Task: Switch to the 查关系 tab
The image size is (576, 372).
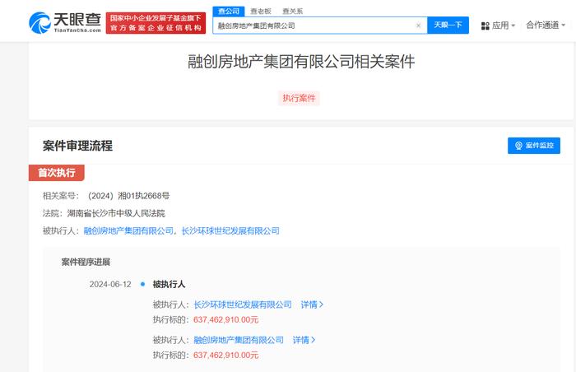Action: click(x=292, y=12)
